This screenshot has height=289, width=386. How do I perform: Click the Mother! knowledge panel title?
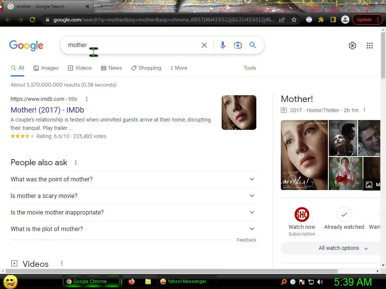click(x=297, y=99)
